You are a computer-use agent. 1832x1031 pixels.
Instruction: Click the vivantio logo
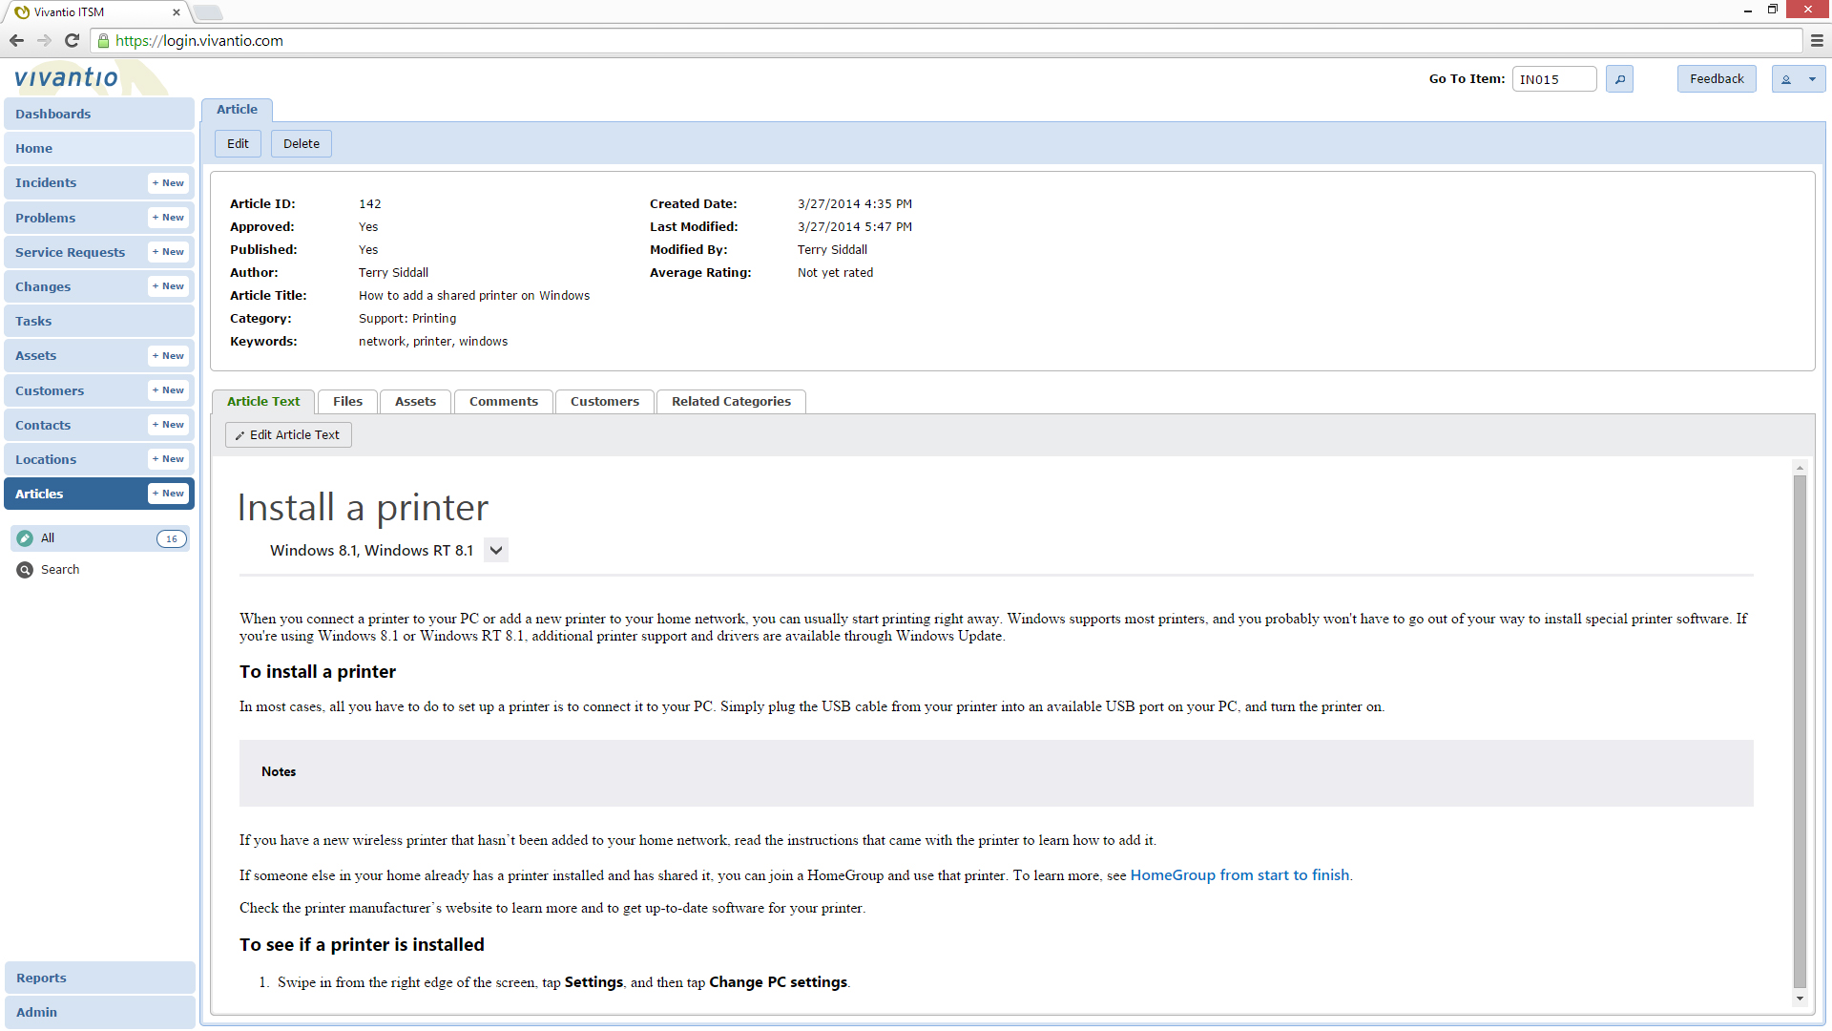(67, 77)
